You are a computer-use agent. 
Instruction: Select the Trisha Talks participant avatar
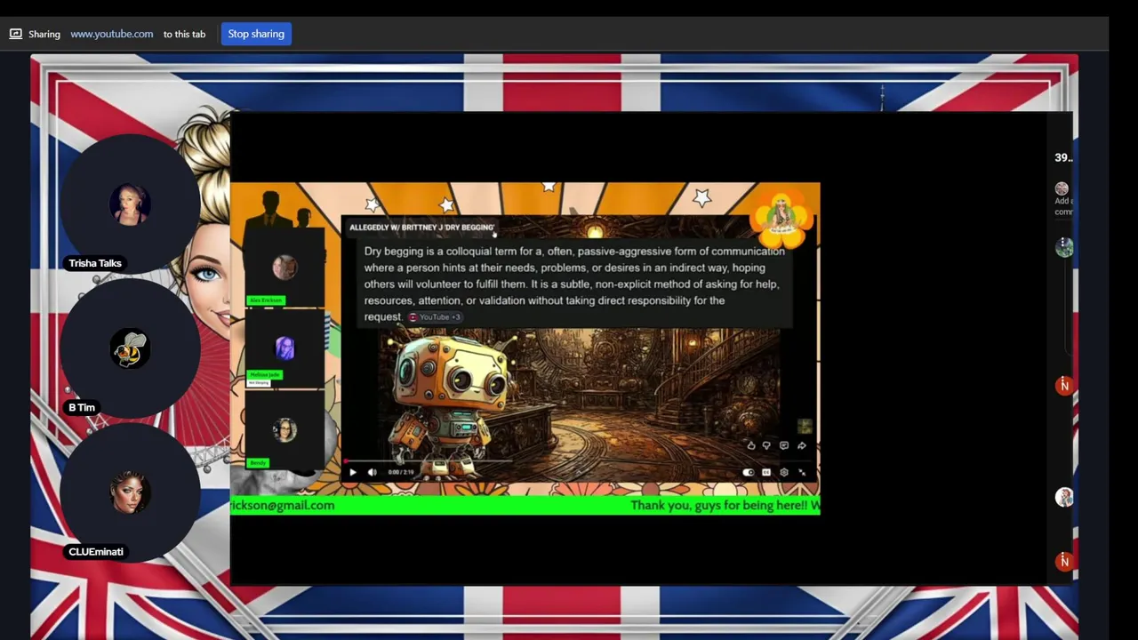coord(130,205)
